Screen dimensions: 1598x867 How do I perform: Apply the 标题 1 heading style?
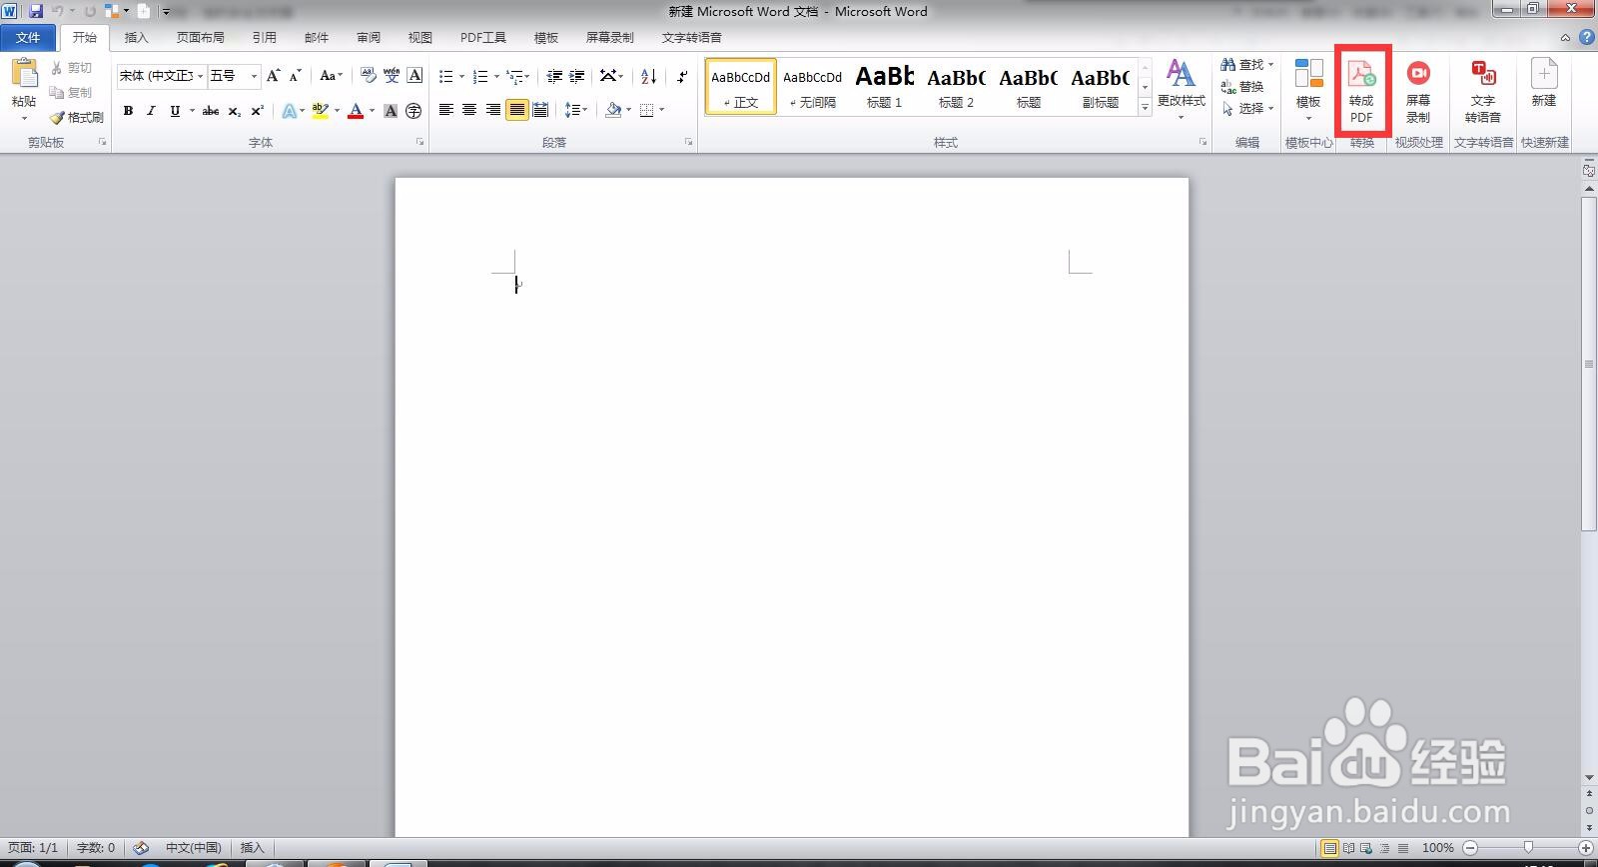884,86
